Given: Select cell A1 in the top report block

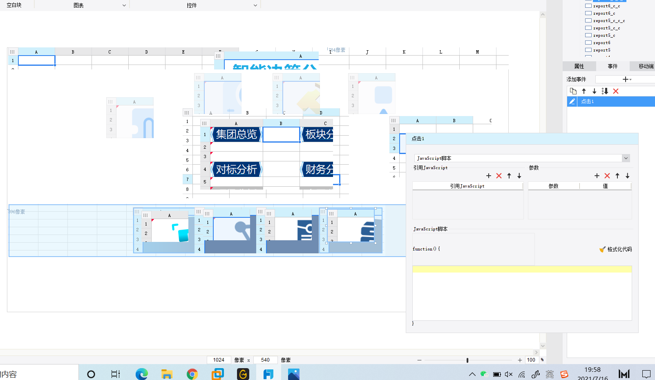Looking at the screenshot, I should [36, 60].
